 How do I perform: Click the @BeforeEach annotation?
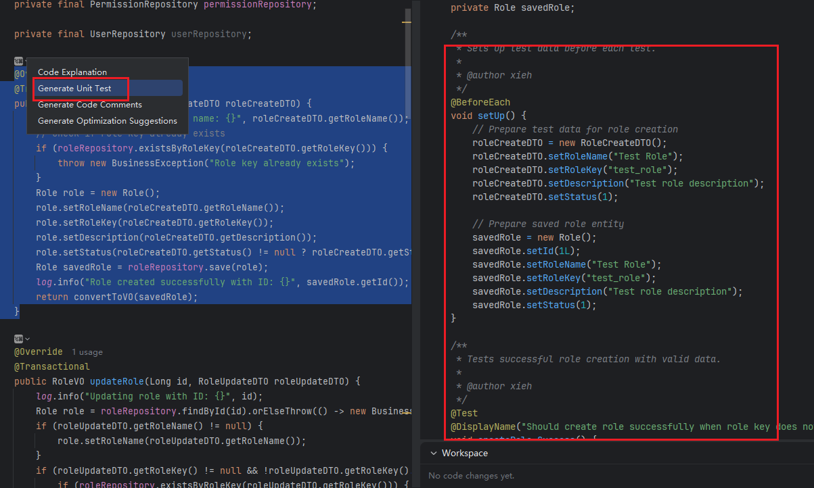(x=480, y=102)
